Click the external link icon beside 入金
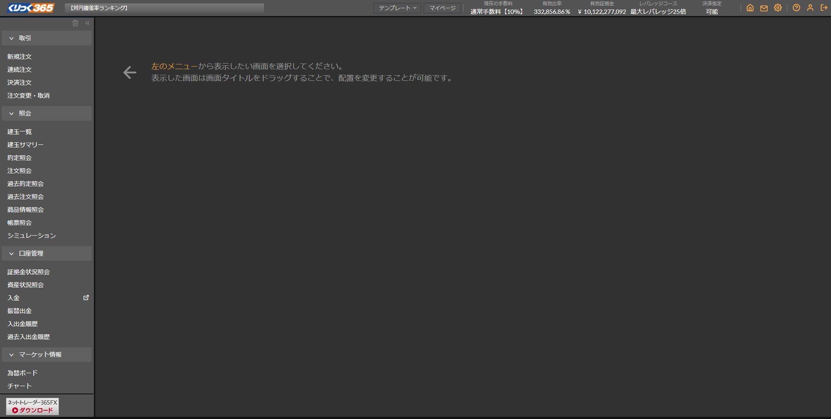 [x=86, y=297]
